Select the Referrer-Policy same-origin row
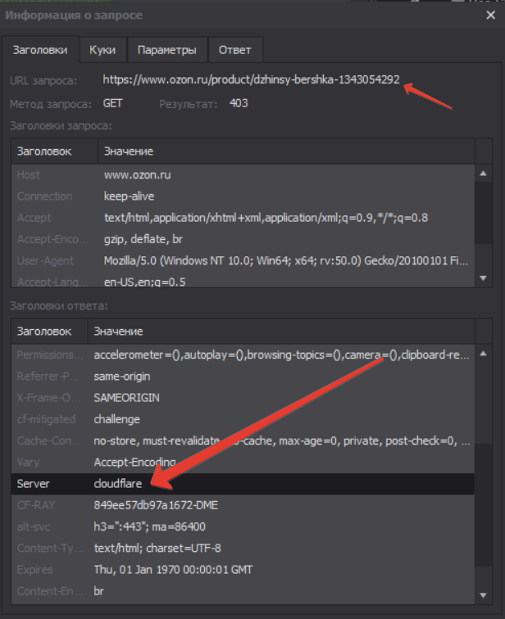505x619 pixels. pos(243,376)
